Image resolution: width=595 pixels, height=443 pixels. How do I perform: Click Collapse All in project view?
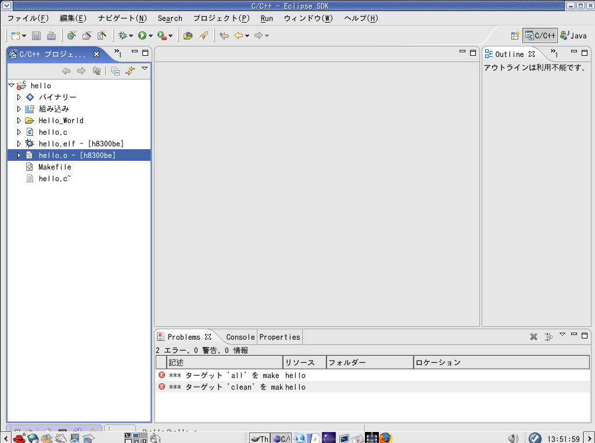[115, 71]
